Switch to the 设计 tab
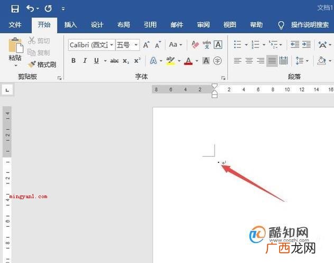 (x=97, y=25)
